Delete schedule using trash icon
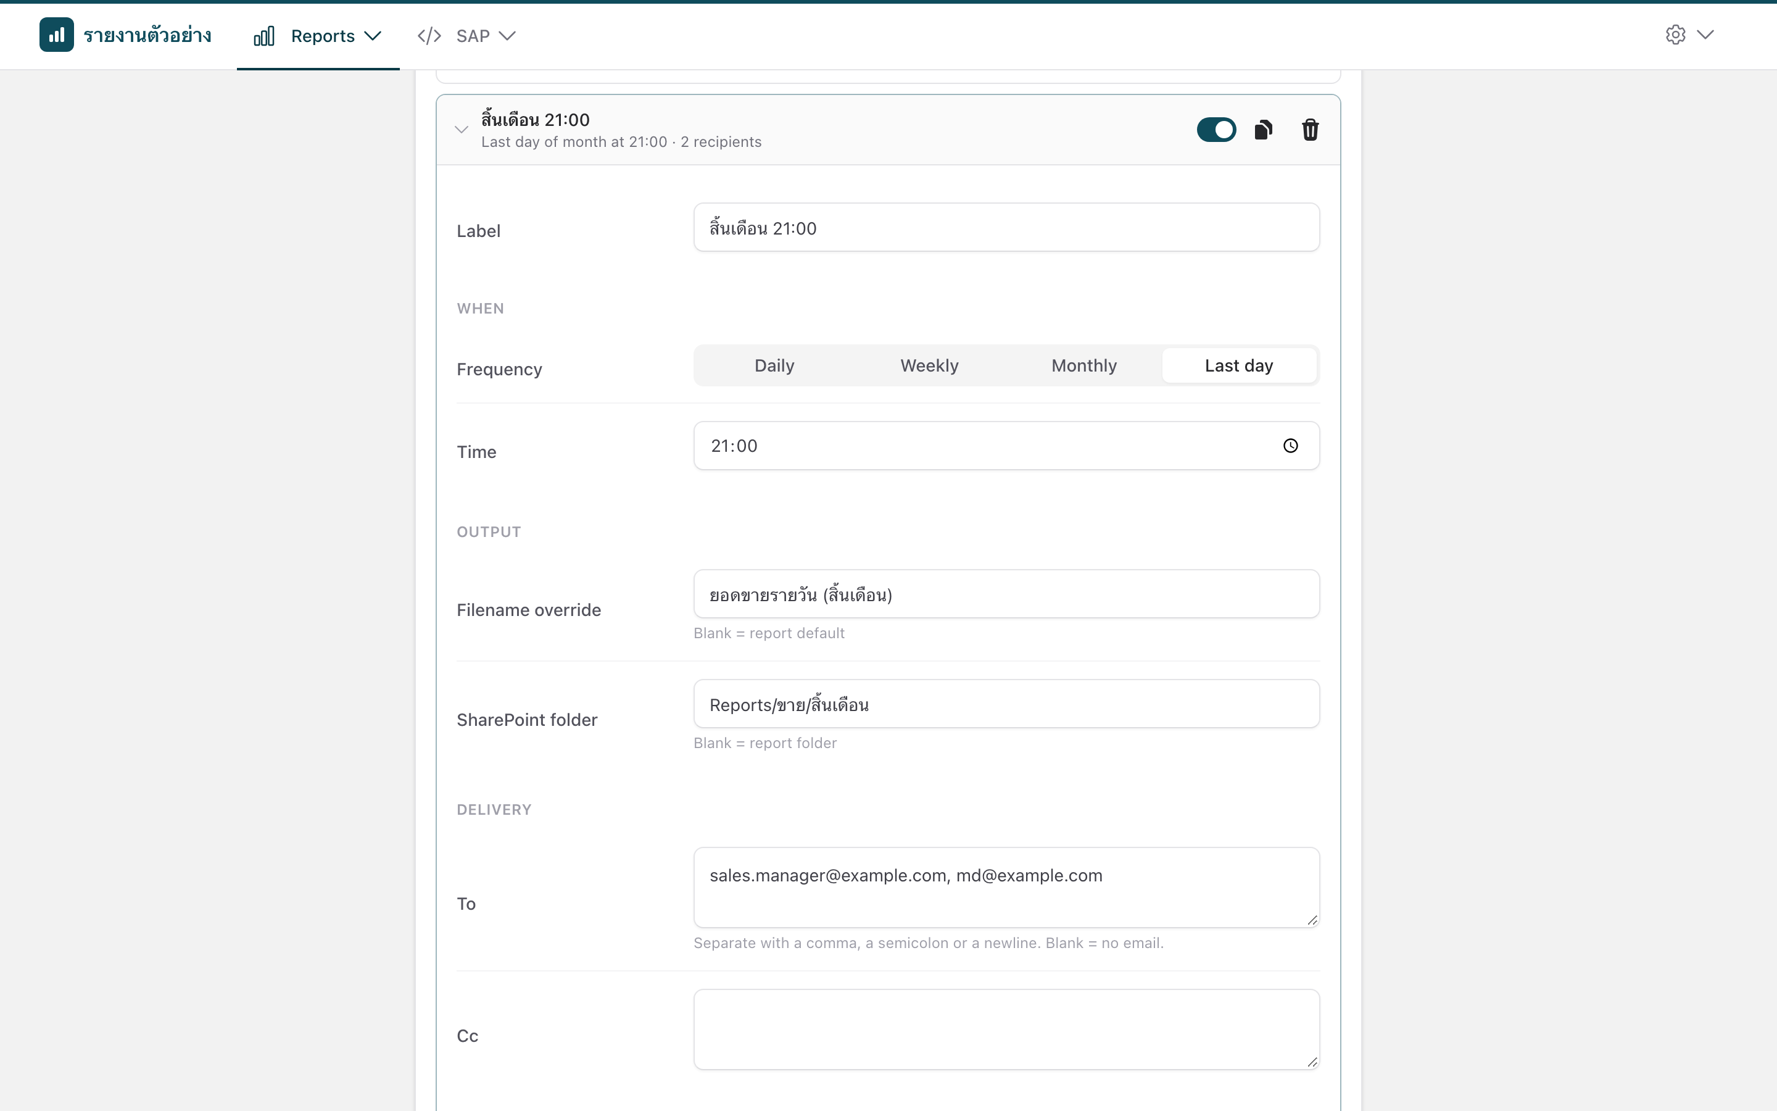Viewport: 1777px width, 1111px height. 1310,130
